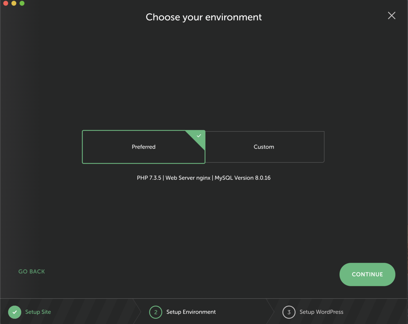
Task: Click the step 2 circle icon
Action: click(156, 312)
